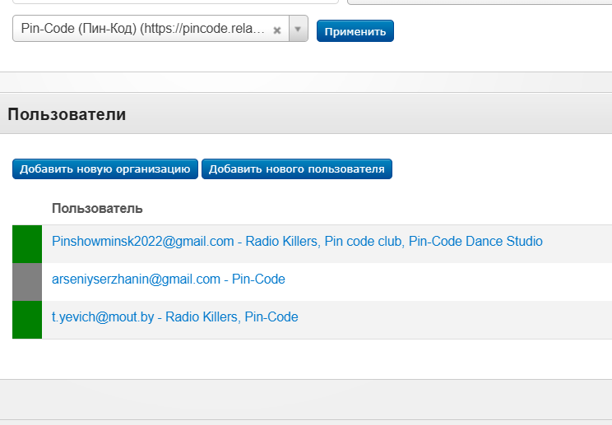Click the Применить button
This screenshot has height=425, width=612.
(x=355, y=30)
